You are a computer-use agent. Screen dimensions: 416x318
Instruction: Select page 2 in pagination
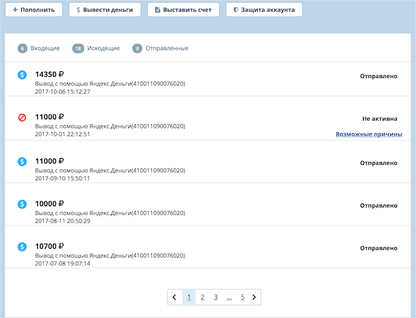click(x=202, y=297)
